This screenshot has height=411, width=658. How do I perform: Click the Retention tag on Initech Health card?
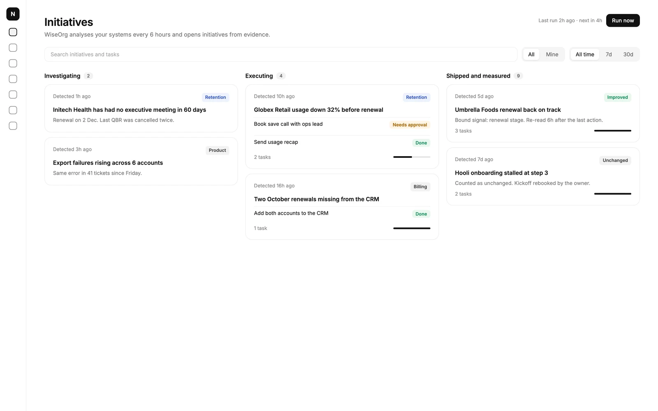click(x=215, y=97)
